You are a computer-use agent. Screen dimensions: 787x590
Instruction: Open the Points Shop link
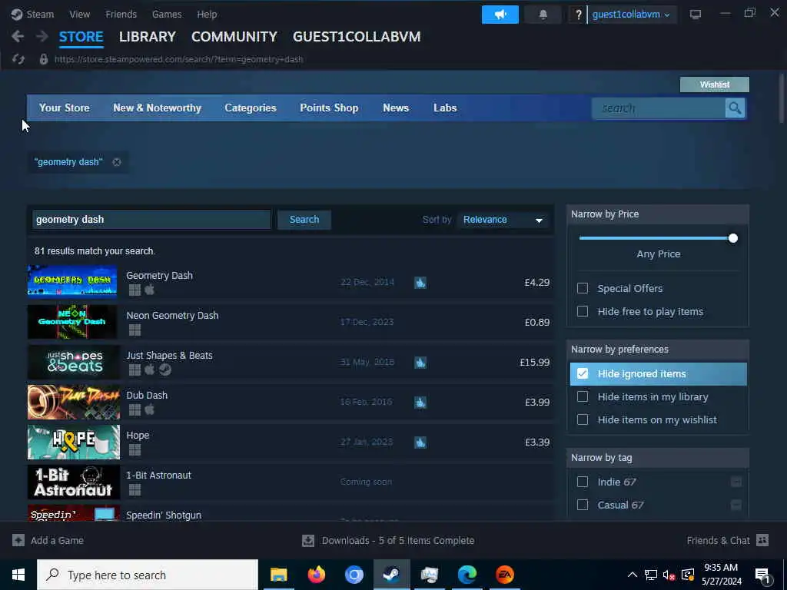click(x=329, y=108)
